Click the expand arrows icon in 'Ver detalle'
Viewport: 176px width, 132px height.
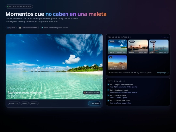(x=90, y=103)
